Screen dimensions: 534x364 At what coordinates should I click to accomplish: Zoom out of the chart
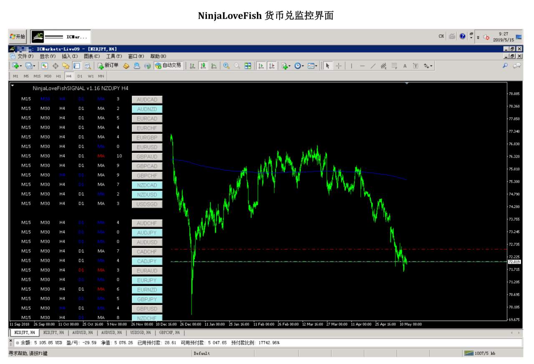point(237,66)
